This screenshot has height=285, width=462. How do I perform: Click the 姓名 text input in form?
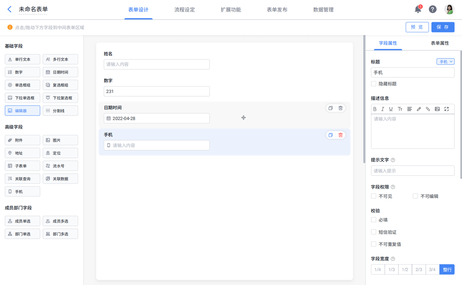[x=157, y=64]
